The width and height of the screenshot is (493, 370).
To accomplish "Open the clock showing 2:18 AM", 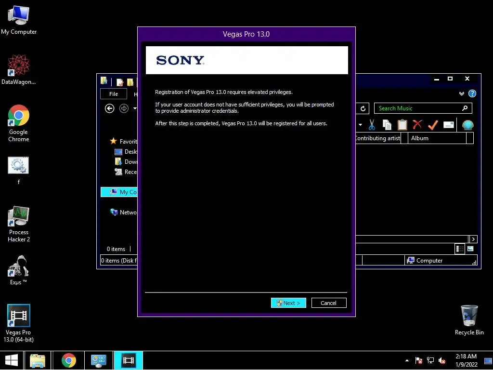I will point(466,360).
